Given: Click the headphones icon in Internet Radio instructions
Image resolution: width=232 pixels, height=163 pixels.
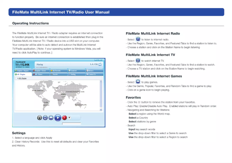Looking at the screenshot, I should coord(138,39).
